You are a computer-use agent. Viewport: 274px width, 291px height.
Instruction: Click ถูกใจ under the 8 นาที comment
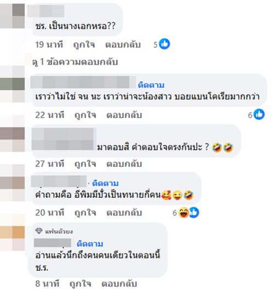pyautogui.click(x=81, y=284)
